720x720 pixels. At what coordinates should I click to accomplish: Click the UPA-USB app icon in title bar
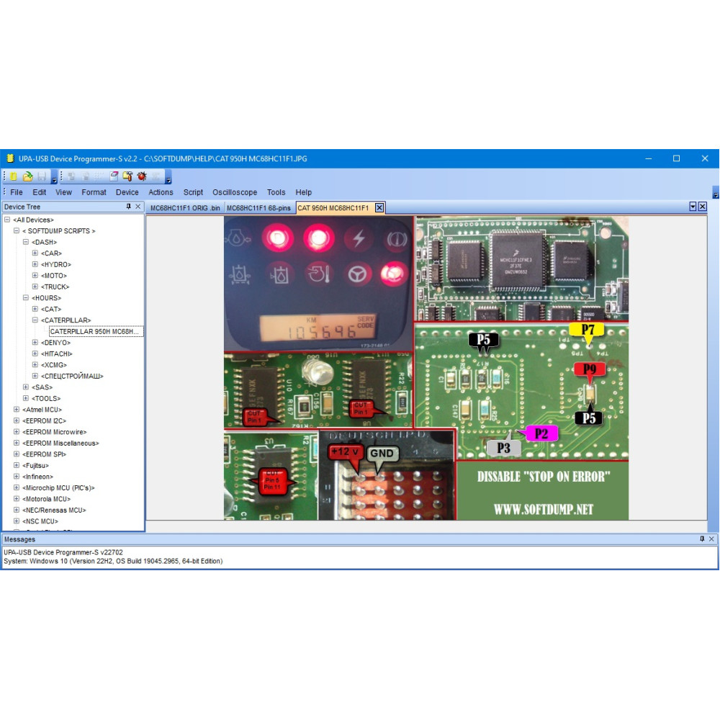pos(10,159)
